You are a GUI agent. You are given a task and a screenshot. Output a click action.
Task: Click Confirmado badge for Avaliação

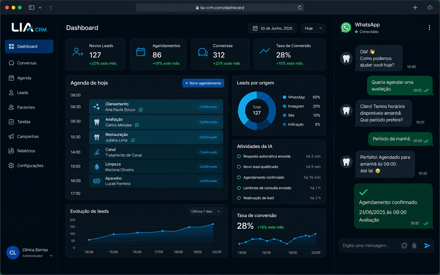coord(208,122)
